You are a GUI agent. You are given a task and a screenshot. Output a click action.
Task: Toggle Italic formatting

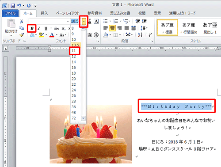[39, 28]
